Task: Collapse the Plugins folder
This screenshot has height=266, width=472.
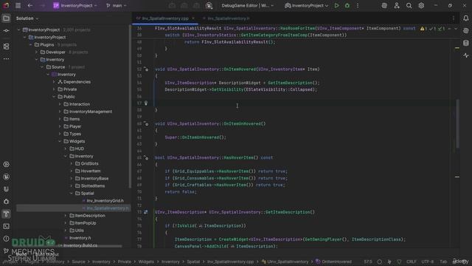Action: point(30,44)
